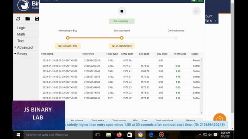The height and width of the screenshot is (139, 248).
Task: Click the Buy amount: 3.90 label
Action: pyautogui.click(x=68, y=46)
